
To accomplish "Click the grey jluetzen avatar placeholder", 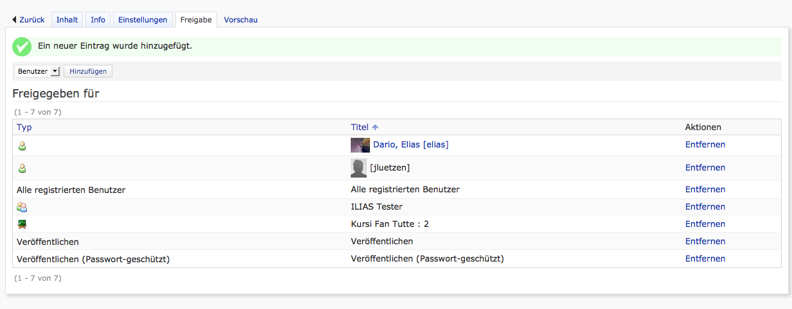I will (x=358, y=168).
